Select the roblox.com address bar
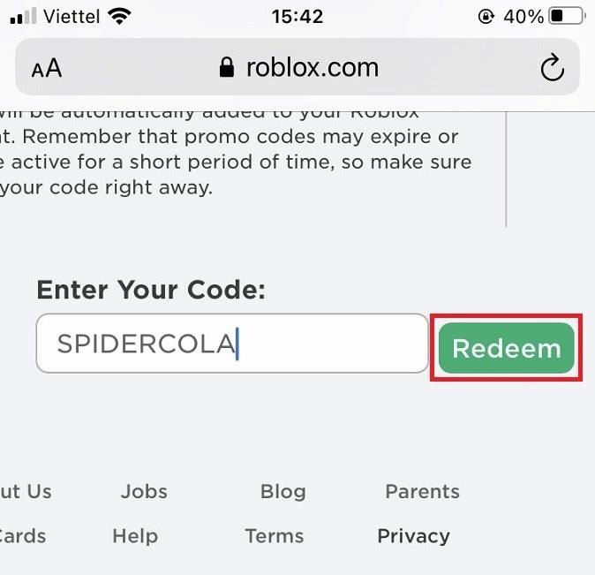The image size is (595, 575). 297,67
